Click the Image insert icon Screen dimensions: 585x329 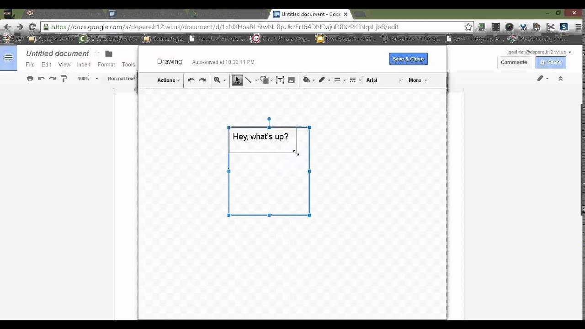click(291, 80)
